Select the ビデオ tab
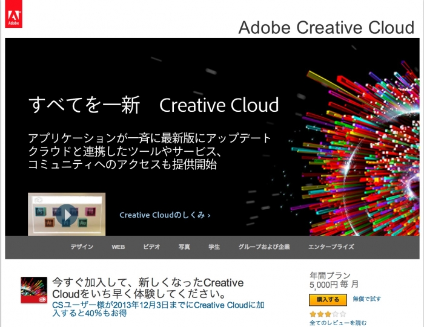Viewport: 424px width, 327px height. pos(151,247)
